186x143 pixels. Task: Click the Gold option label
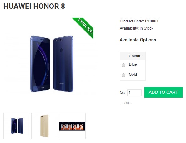[x=133, y=74]
